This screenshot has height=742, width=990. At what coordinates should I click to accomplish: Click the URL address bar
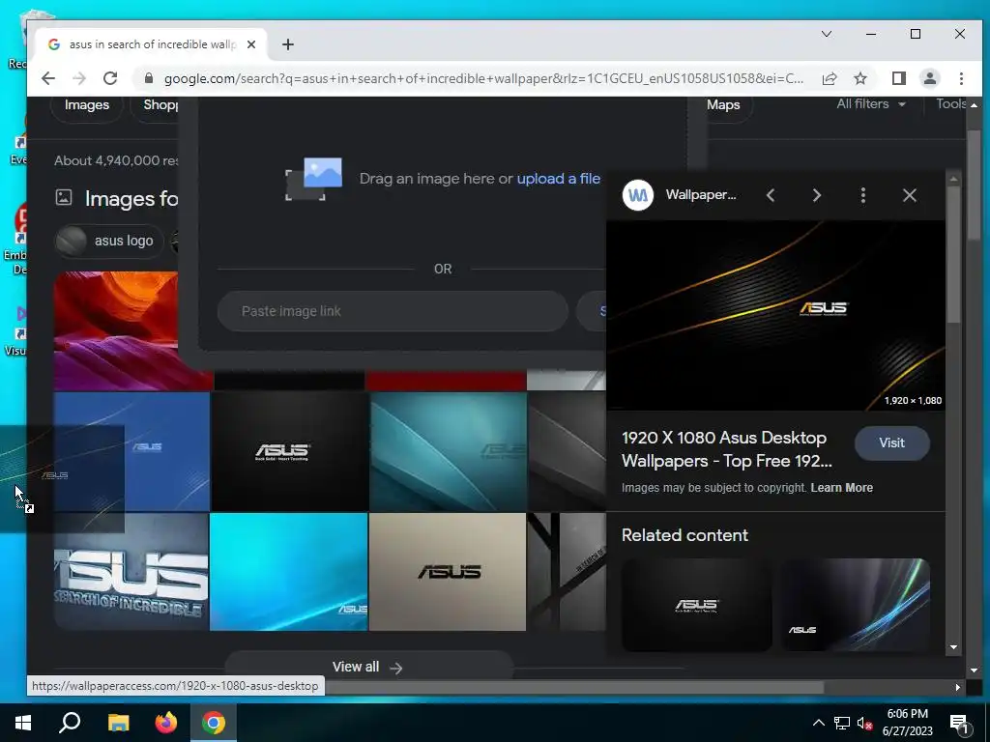[x=483, y=78]
